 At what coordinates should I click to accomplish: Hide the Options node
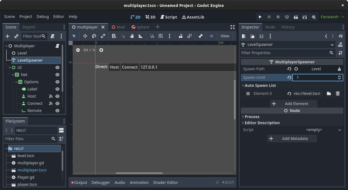point(57,82)
